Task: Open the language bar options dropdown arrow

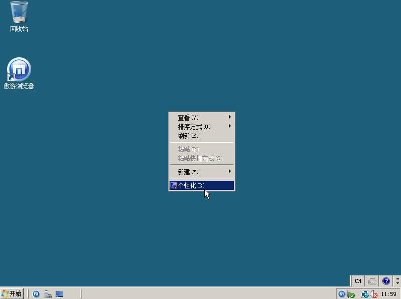Action: pos(397,281)
